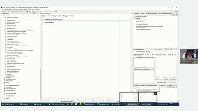Click the Git author input field
The width and height of the screenshot is (198, 111).
170,77
